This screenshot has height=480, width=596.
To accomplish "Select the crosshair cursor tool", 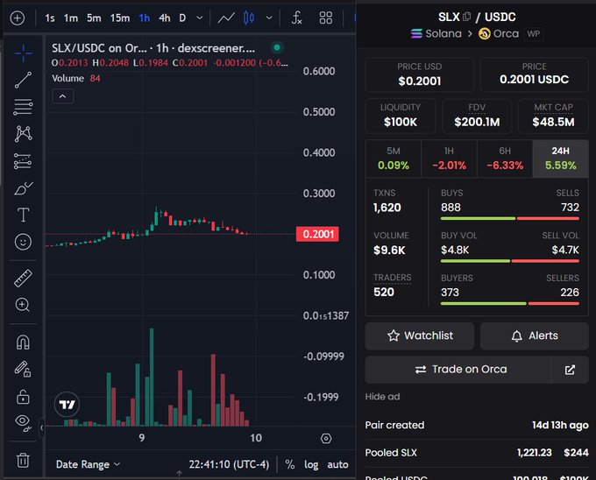I will [23, 53].
